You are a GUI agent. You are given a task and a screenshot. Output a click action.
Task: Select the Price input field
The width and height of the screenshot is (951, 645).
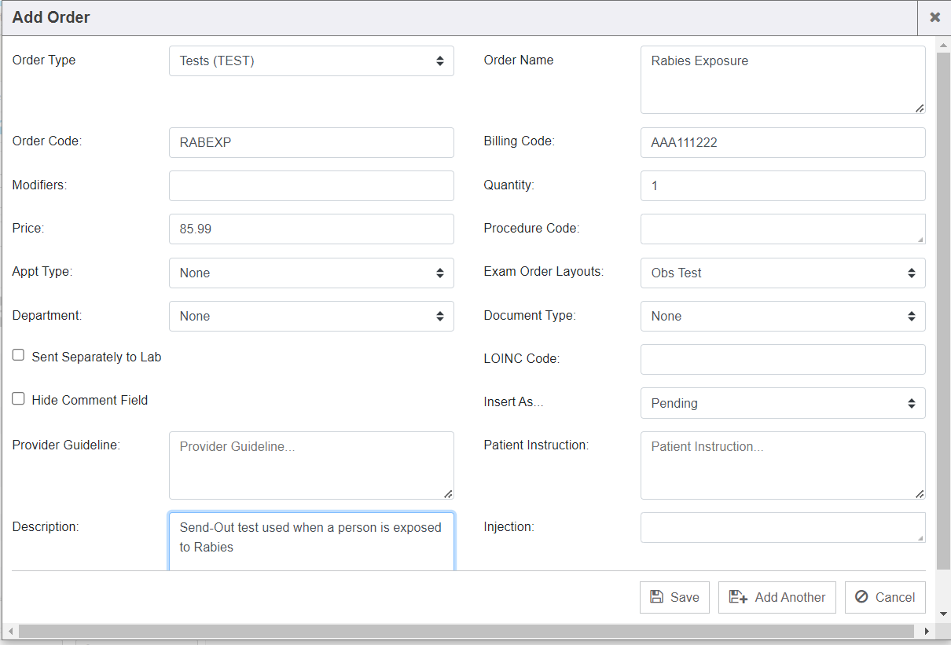pyautogui.click(x=311, y=229)
